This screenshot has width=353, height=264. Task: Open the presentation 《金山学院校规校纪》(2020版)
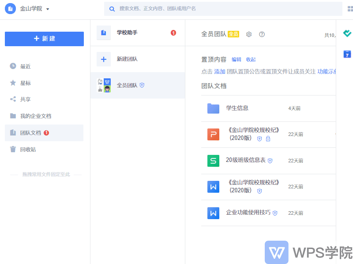click(x=253, y=134)
